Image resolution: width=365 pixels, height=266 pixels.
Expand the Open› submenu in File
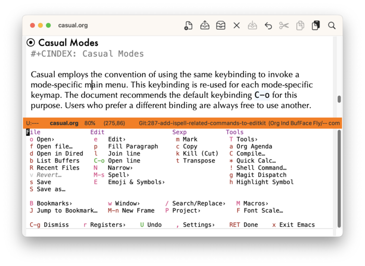pyautogui.click(x=45, y=140)
